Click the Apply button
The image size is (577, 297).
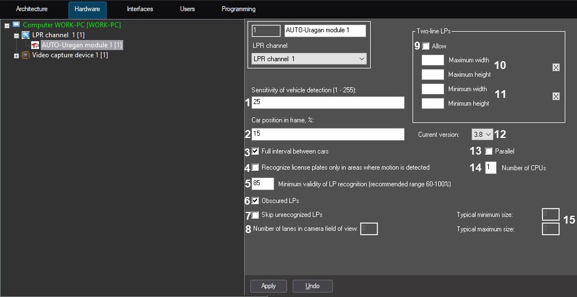pos(269,286)
